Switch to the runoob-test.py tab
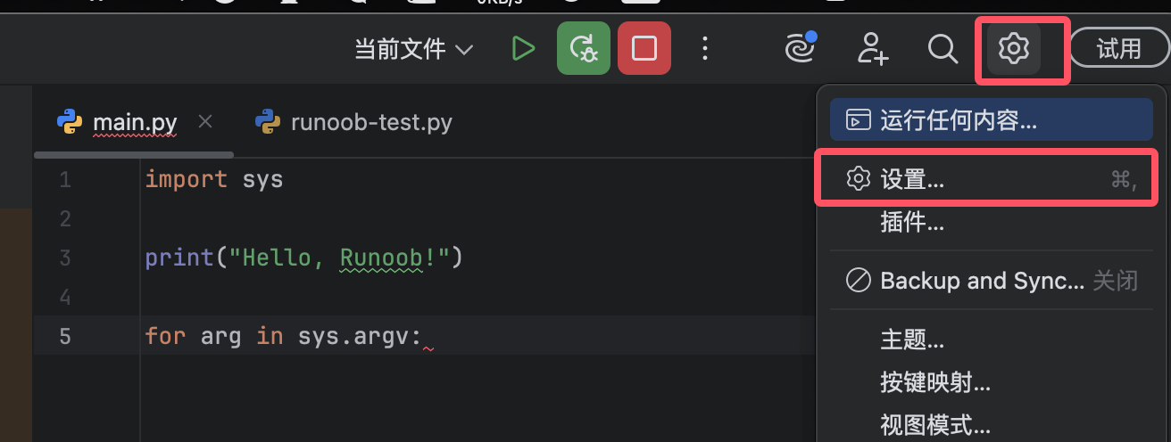The height and width of the screenshot is (442, 1171). click(370, 121)
